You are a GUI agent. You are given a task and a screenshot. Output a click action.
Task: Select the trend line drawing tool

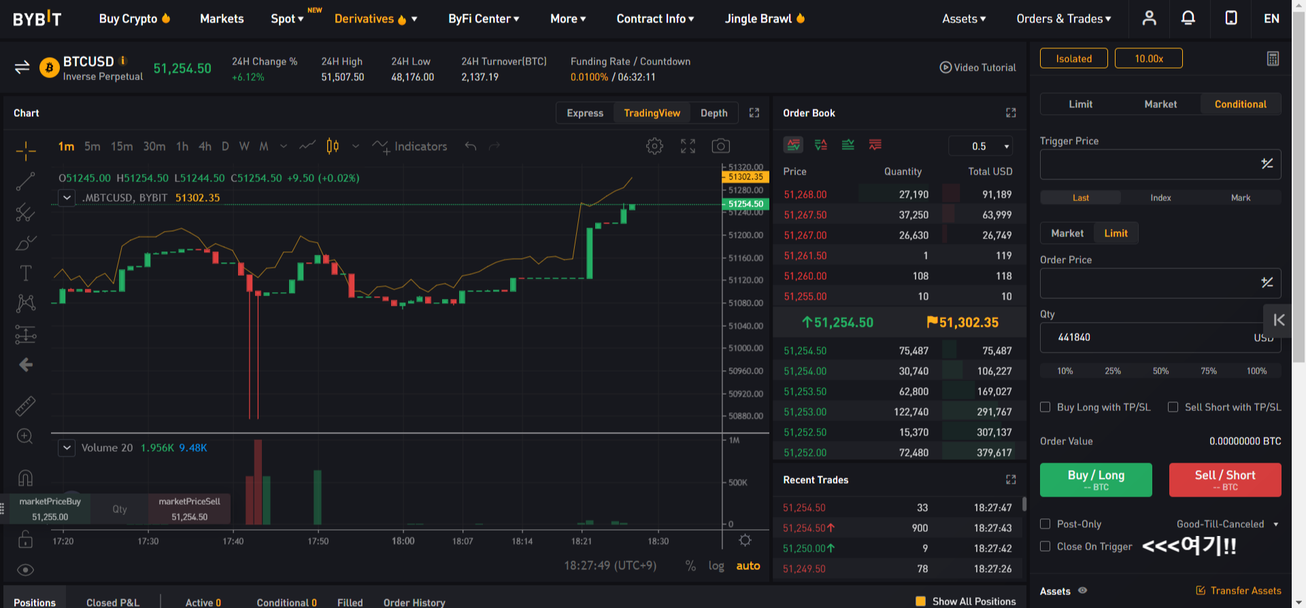pos(26,181)
